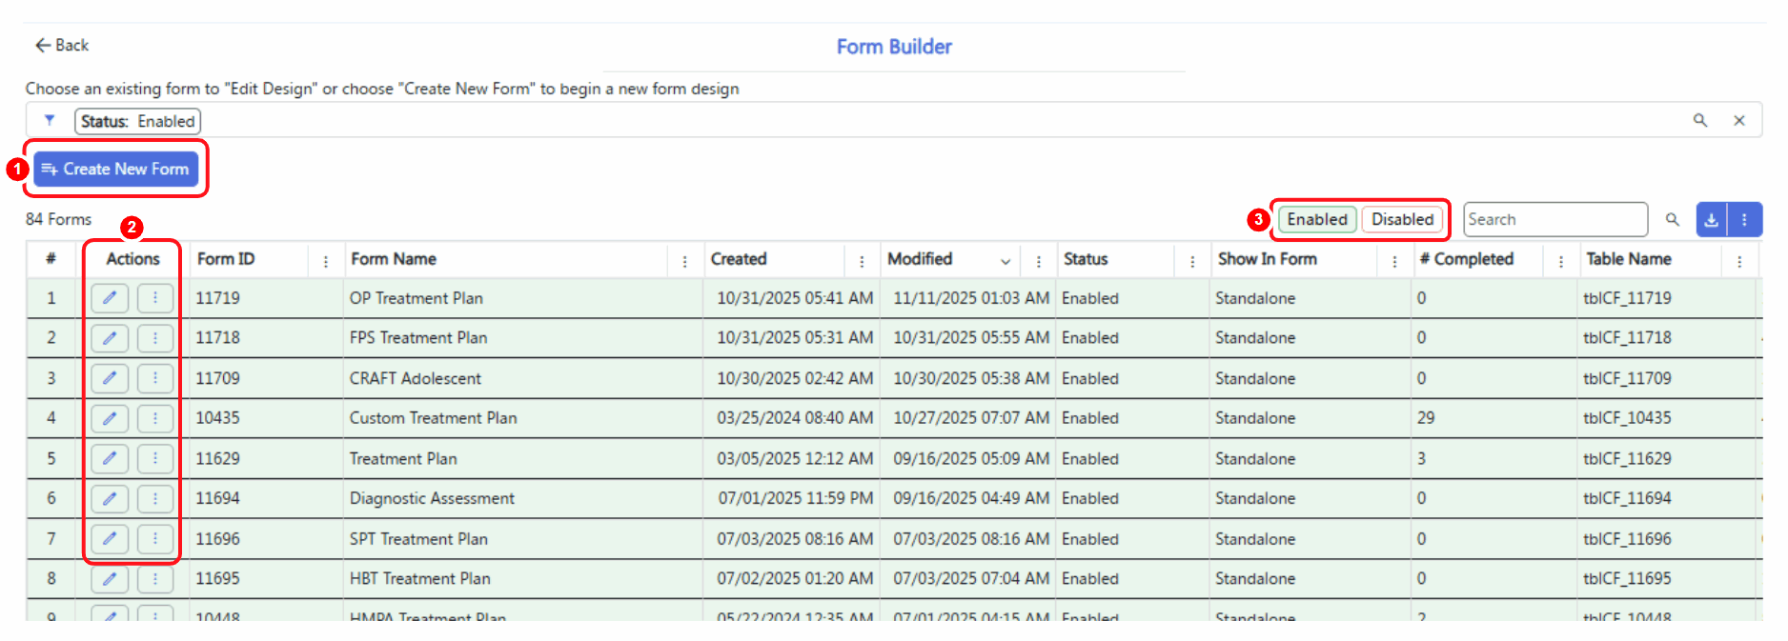1788x641 pixels.
Task: Edit the Custom Treatment Plan form
Action: coord(110,418)
